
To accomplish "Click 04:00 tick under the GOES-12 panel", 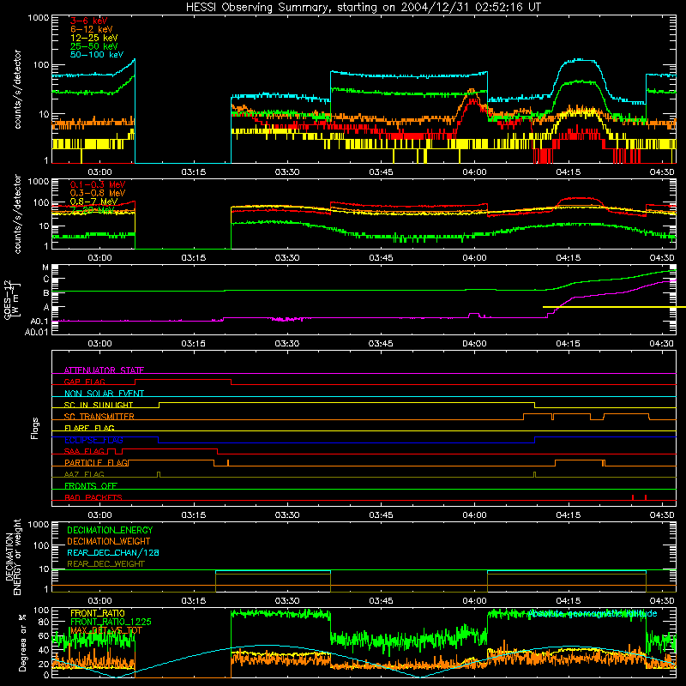I will [x=474, y=344].
